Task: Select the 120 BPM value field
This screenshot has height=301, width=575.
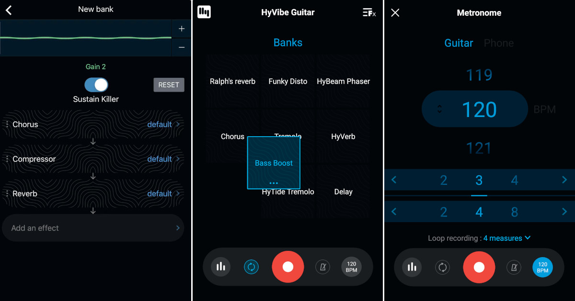Action: 474,109
